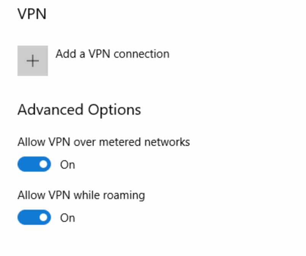Click the "Add a VPN connection" label

(x=112, y=54)
